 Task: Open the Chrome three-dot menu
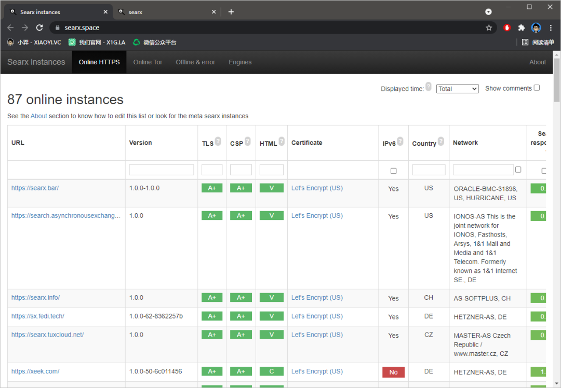pos(551,28)
